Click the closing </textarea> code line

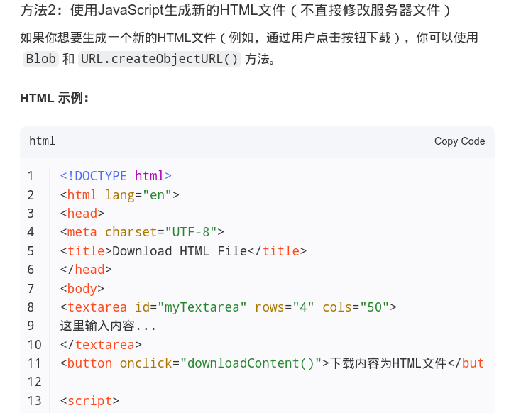point(101,345)
